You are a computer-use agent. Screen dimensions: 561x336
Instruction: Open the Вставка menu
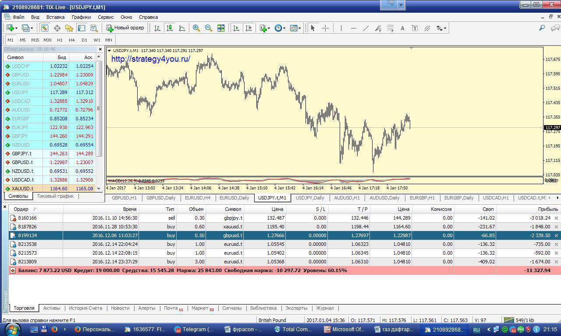[55, 17]
